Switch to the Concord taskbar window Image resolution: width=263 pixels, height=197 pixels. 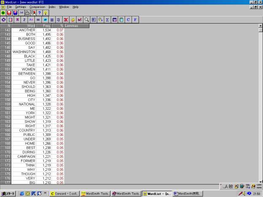coord(64,194)
